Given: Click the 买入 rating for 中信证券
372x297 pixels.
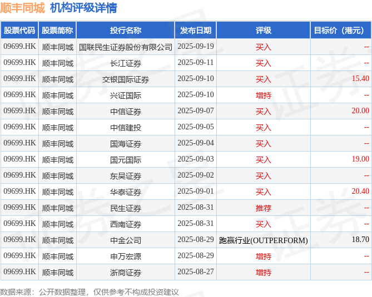Looking at the screenshot, I should click(264, 112).
